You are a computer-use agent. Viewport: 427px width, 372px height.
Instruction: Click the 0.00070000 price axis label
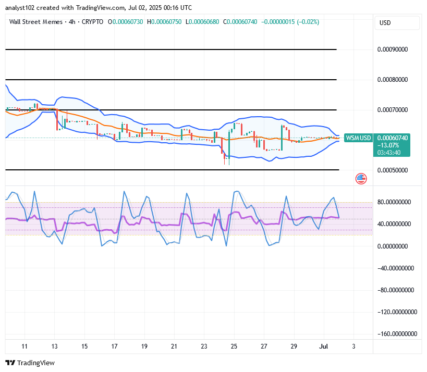(393, 109)
